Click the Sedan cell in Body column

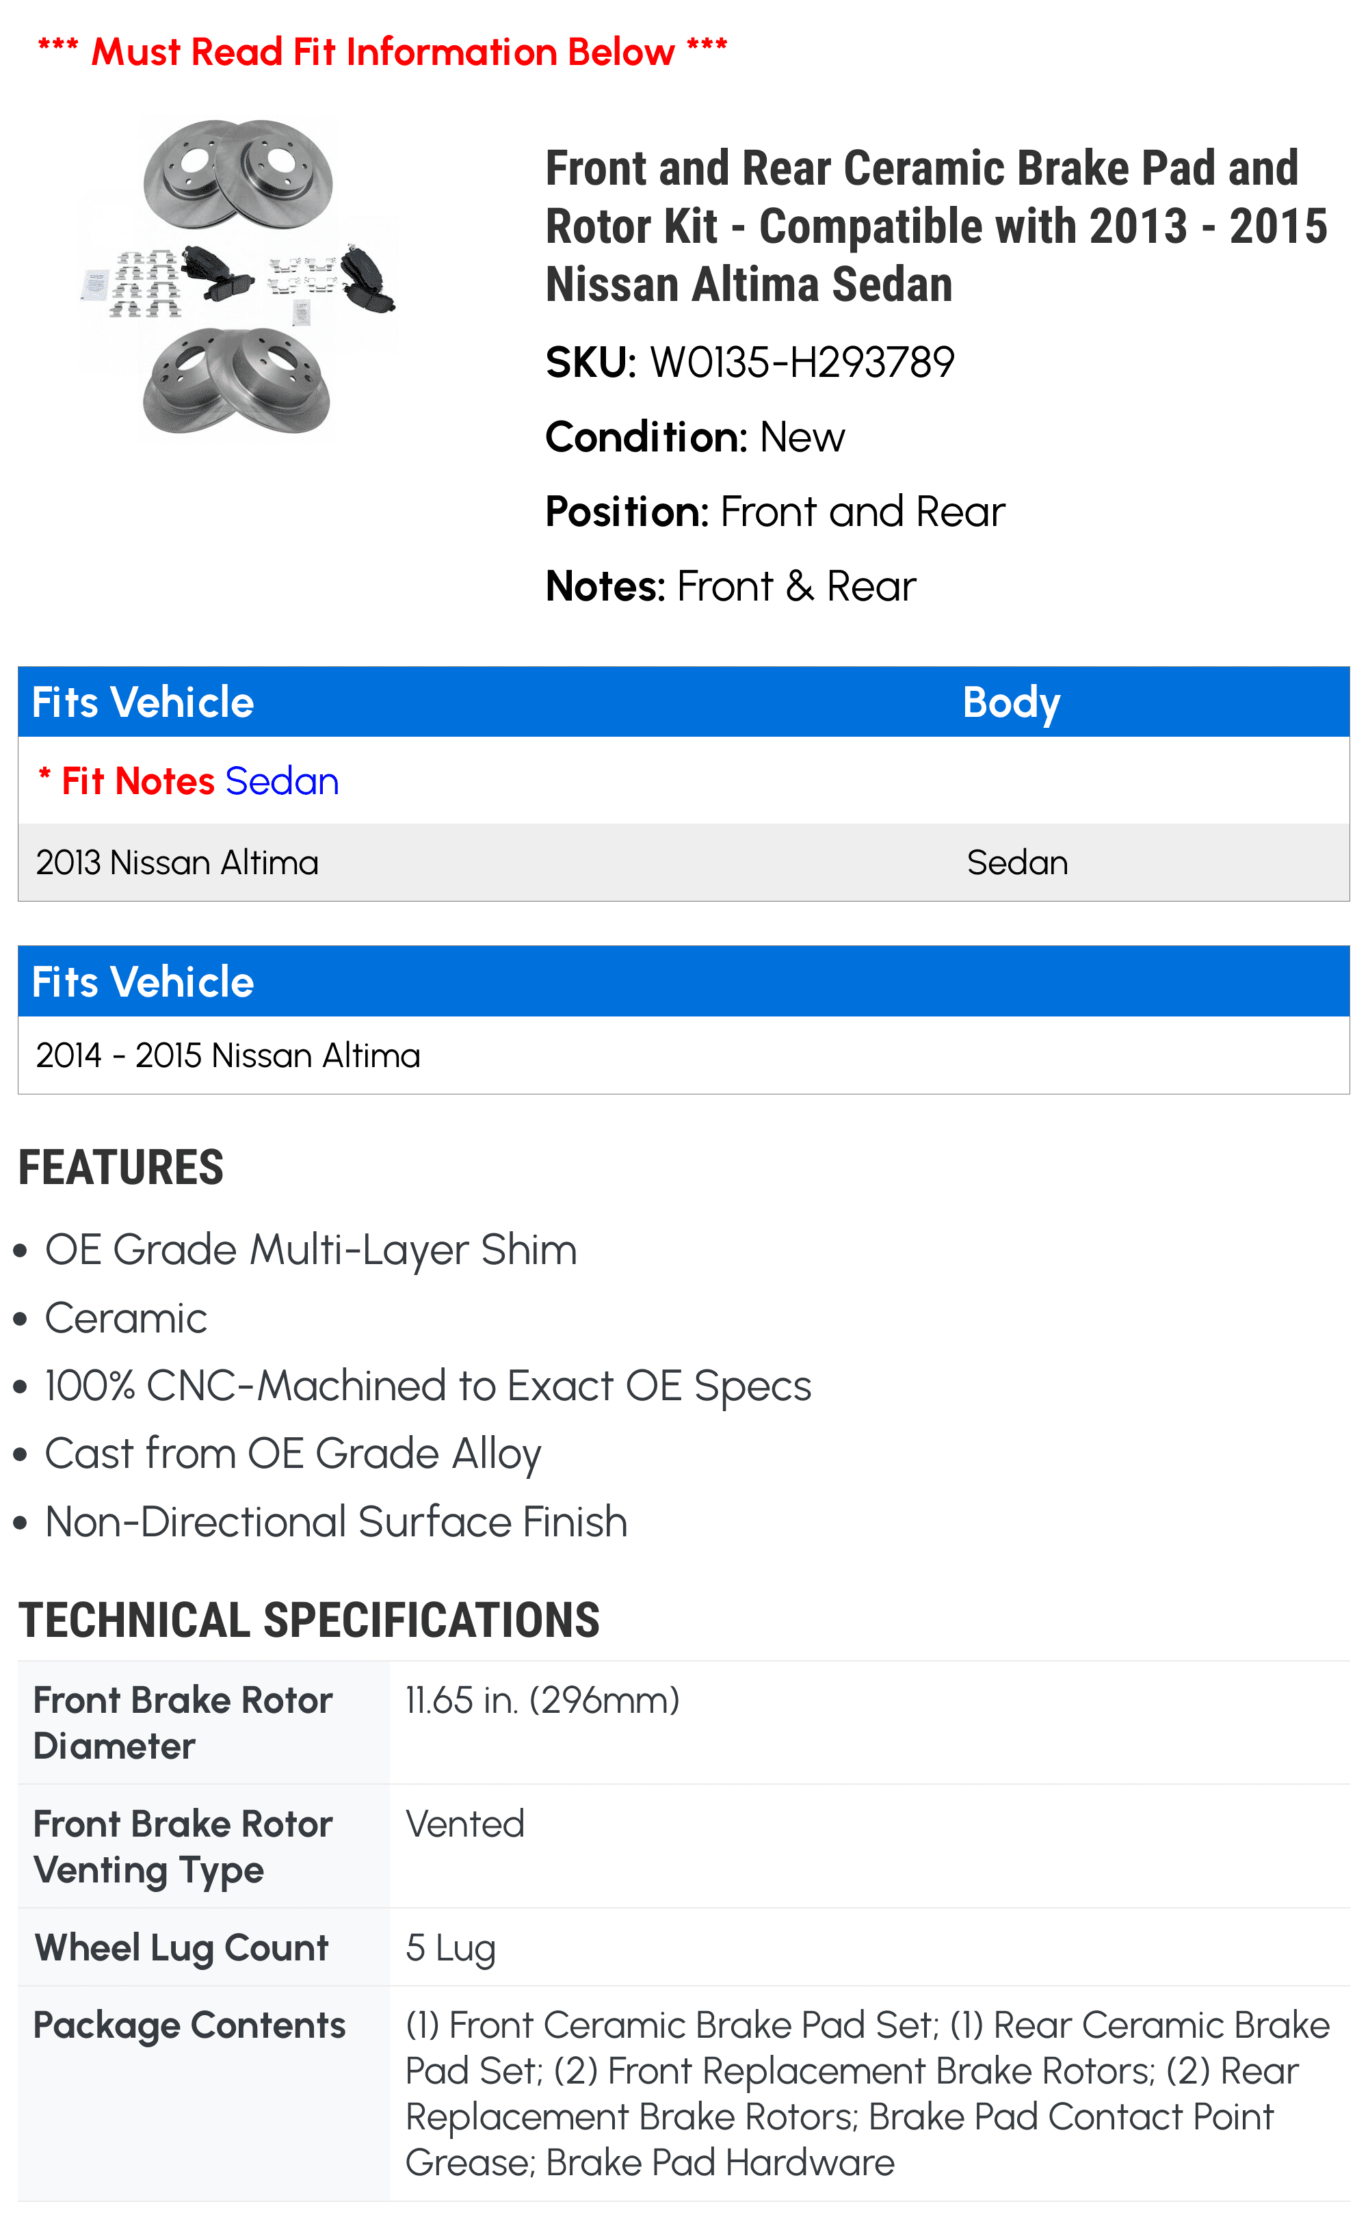(1017, 862)
